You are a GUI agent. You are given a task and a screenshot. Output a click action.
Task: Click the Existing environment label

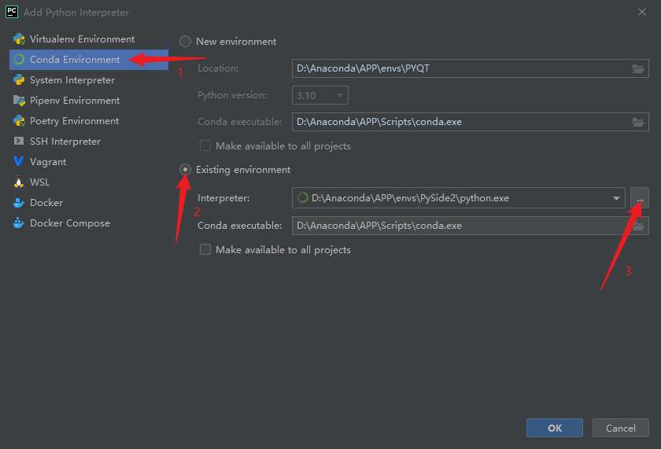(x=243, y=169)
